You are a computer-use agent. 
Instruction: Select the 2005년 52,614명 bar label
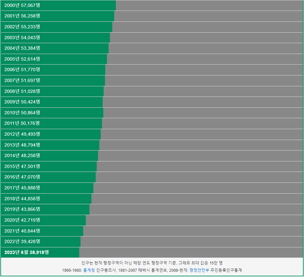(22, 59)
